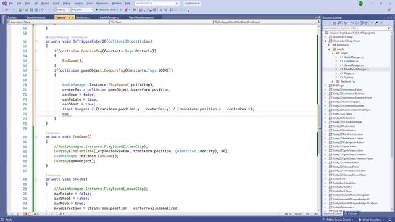The height and width of the screenshot is (222, 395).
Task: Open the View menu
Action: 27,4
